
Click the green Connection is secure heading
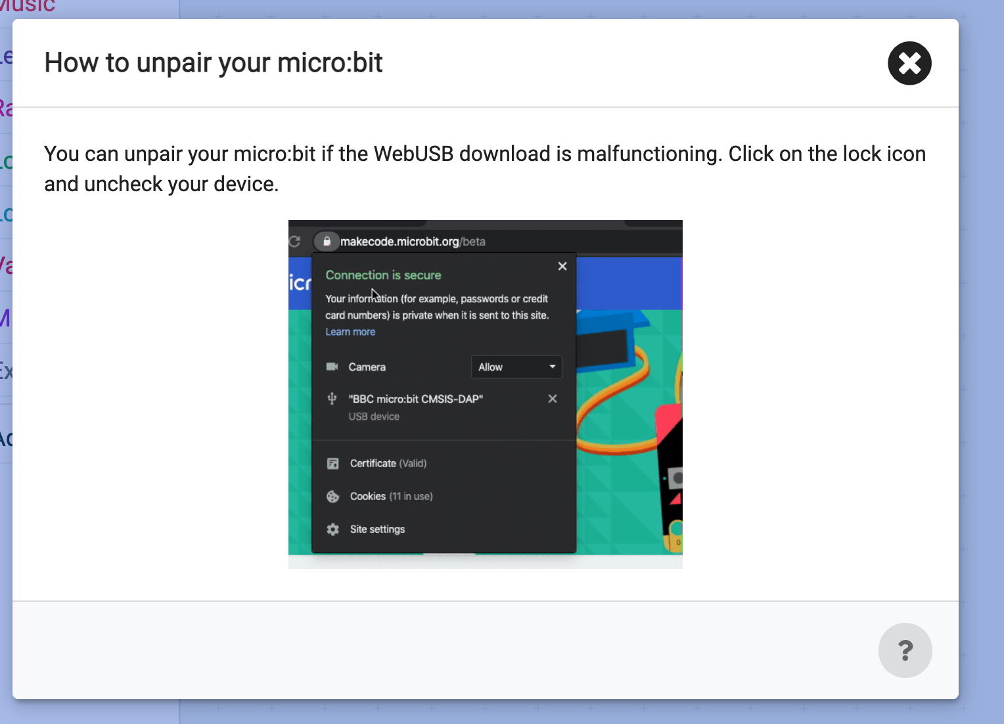pos(383,275)
